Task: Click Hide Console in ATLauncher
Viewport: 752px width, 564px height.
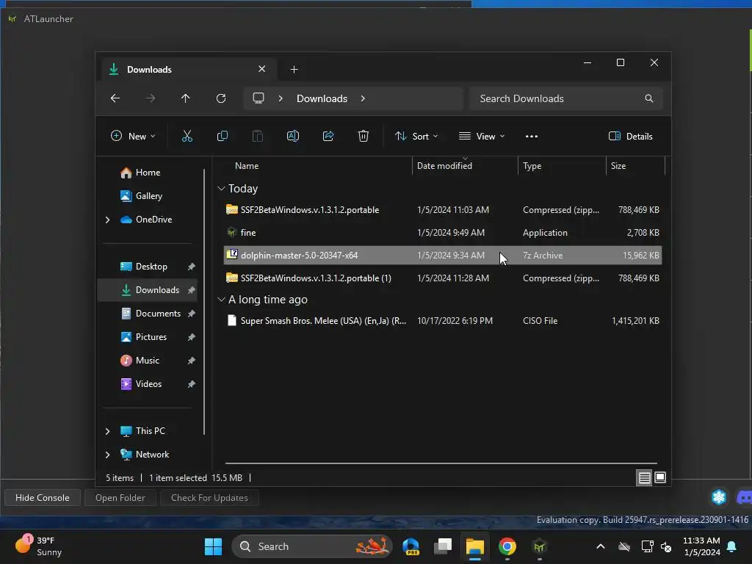Action: pyautogui.click(x=42, y=498)
